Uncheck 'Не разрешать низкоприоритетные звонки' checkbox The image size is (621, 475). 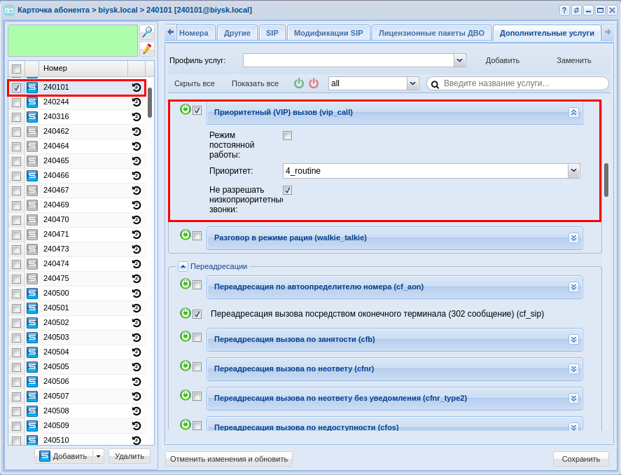[287, 190]
